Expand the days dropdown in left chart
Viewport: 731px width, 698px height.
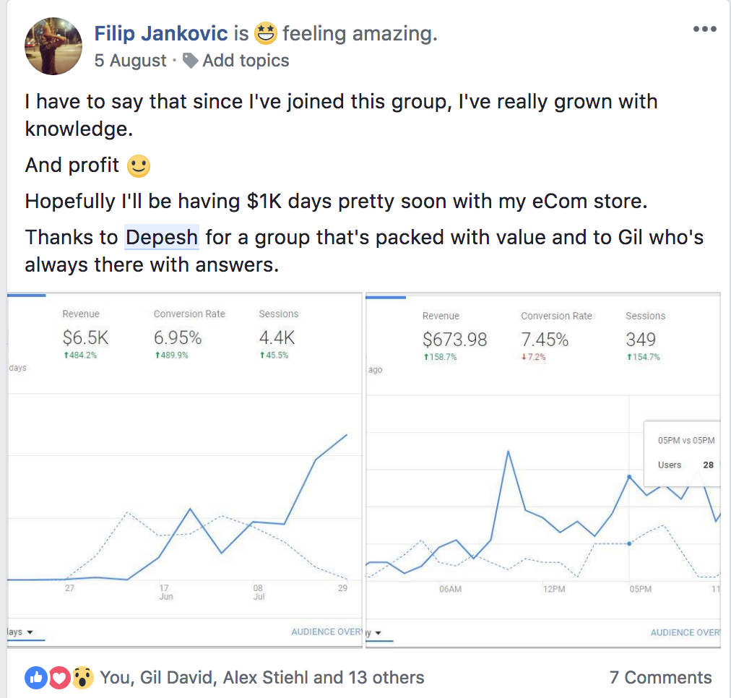(x=22, y=632)
